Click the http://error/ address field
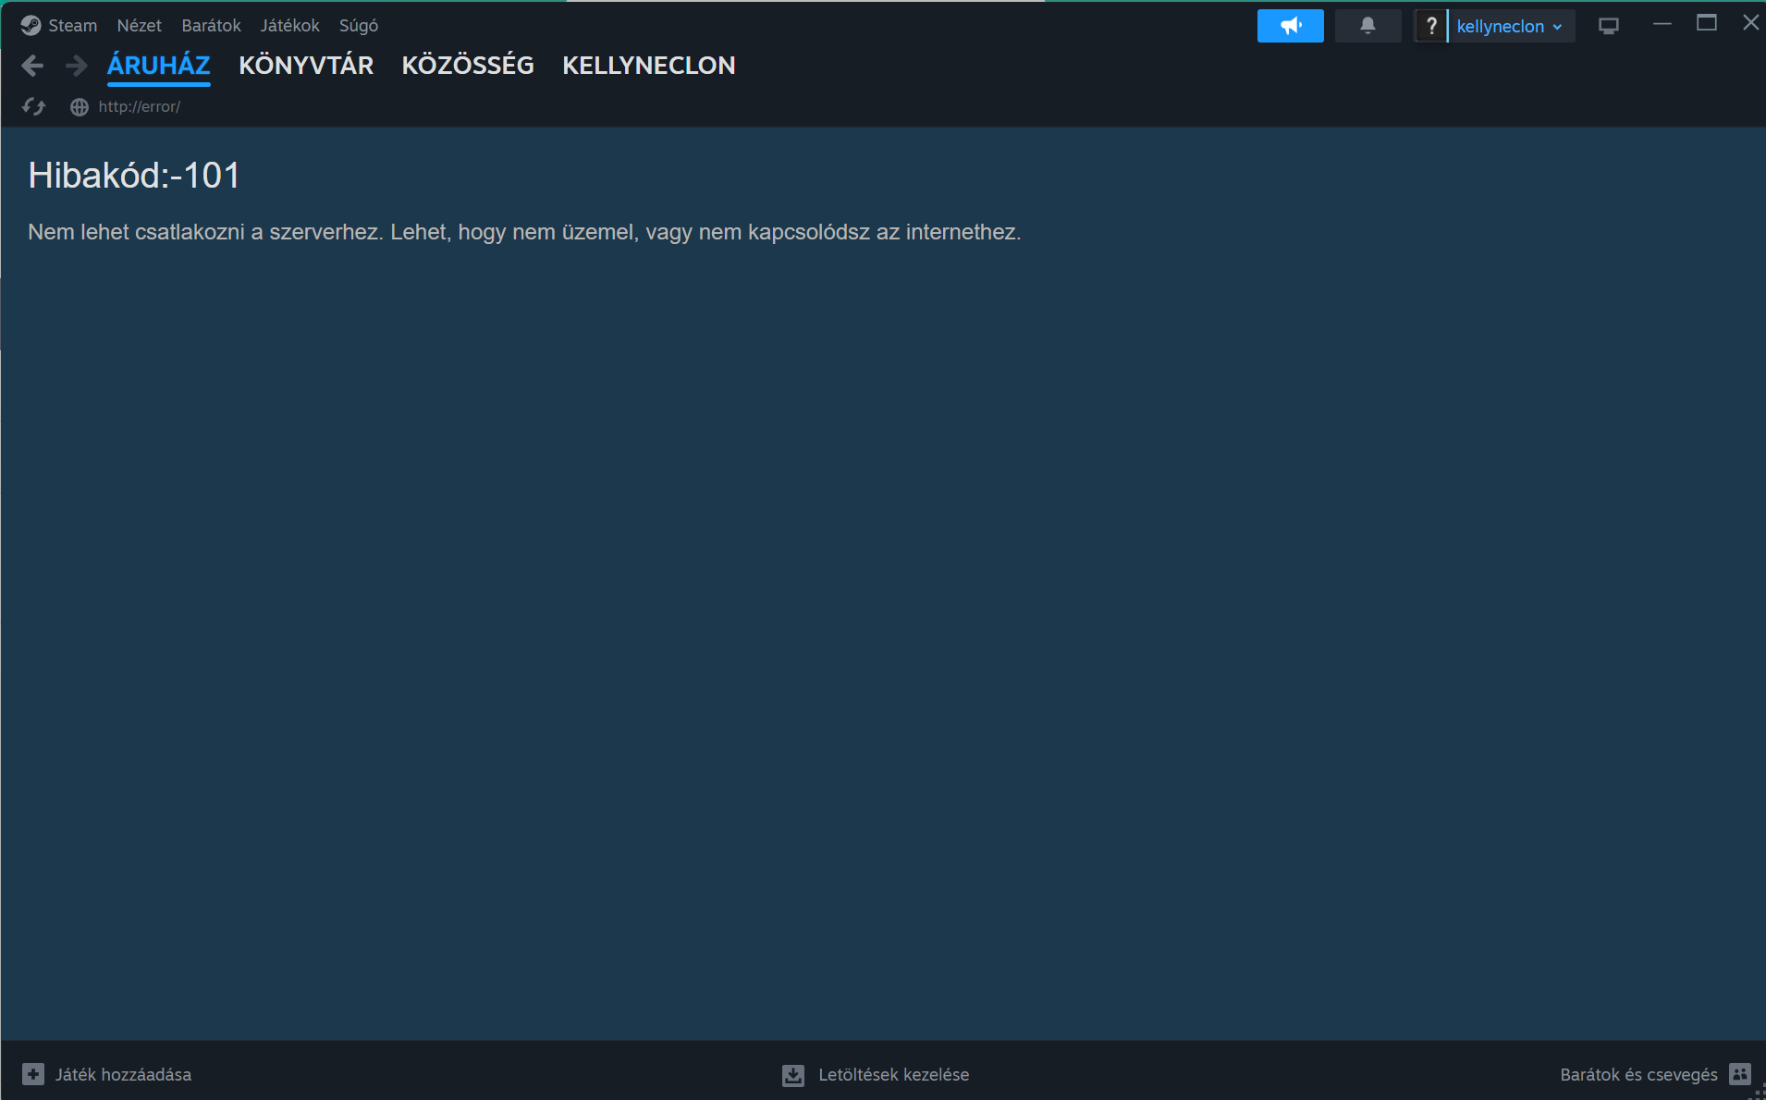The height and width of the screenshot is (1100, 1766). (140, 107)
